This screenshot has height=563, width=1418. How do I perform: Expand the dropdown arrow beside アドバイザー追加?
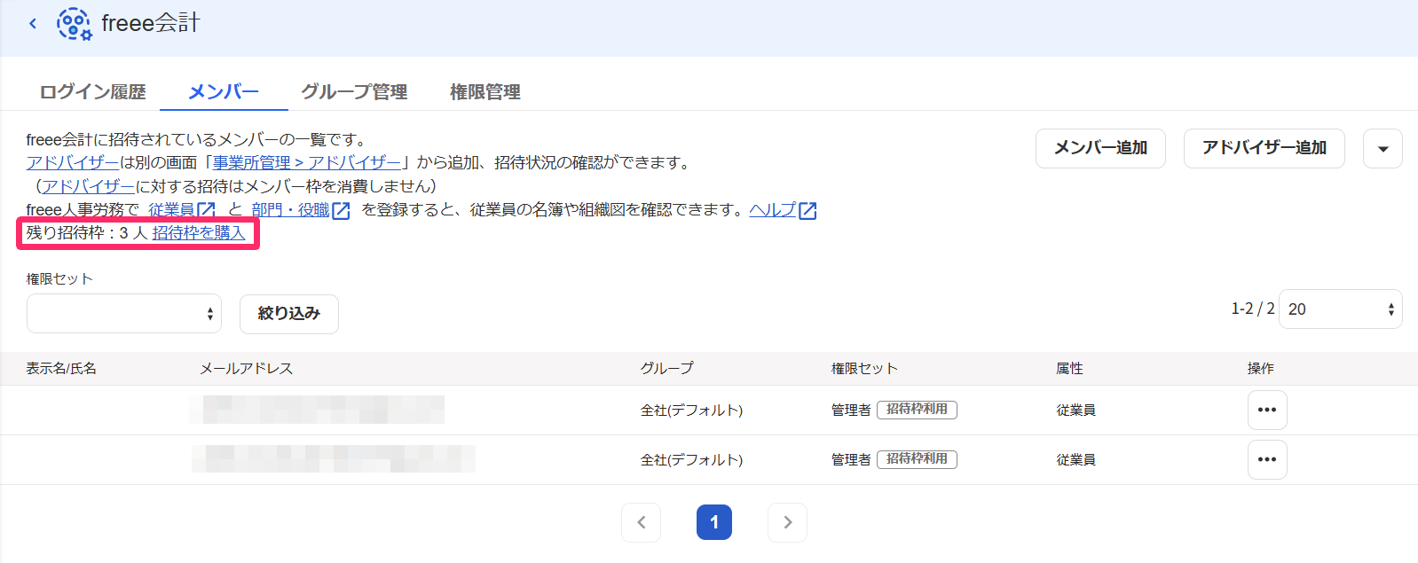pyautogui.click(x=1383, y=148)
